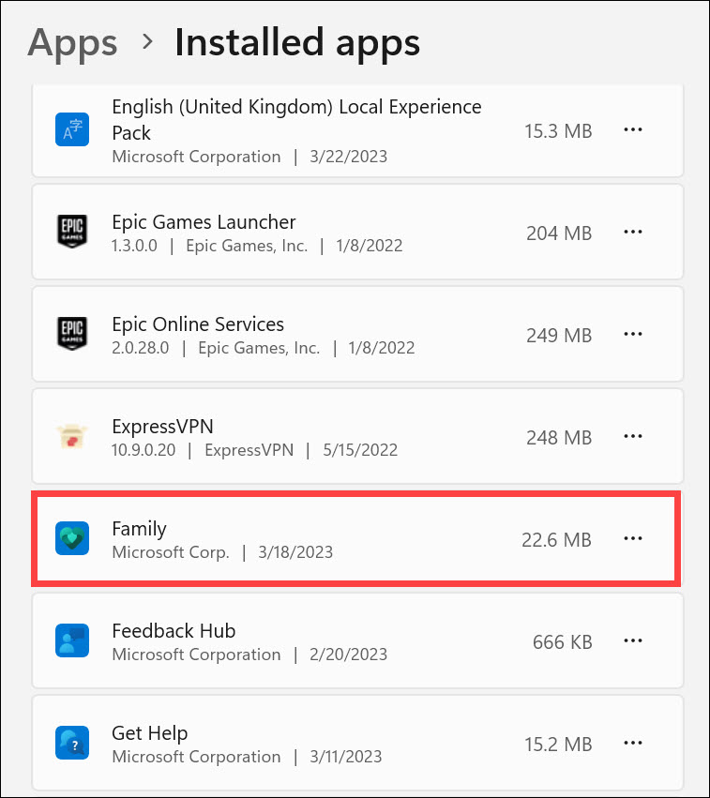This screenshot has height=798, width=710.
Task: Click the Feedback Hub app name
Action: tap(174, 630)
